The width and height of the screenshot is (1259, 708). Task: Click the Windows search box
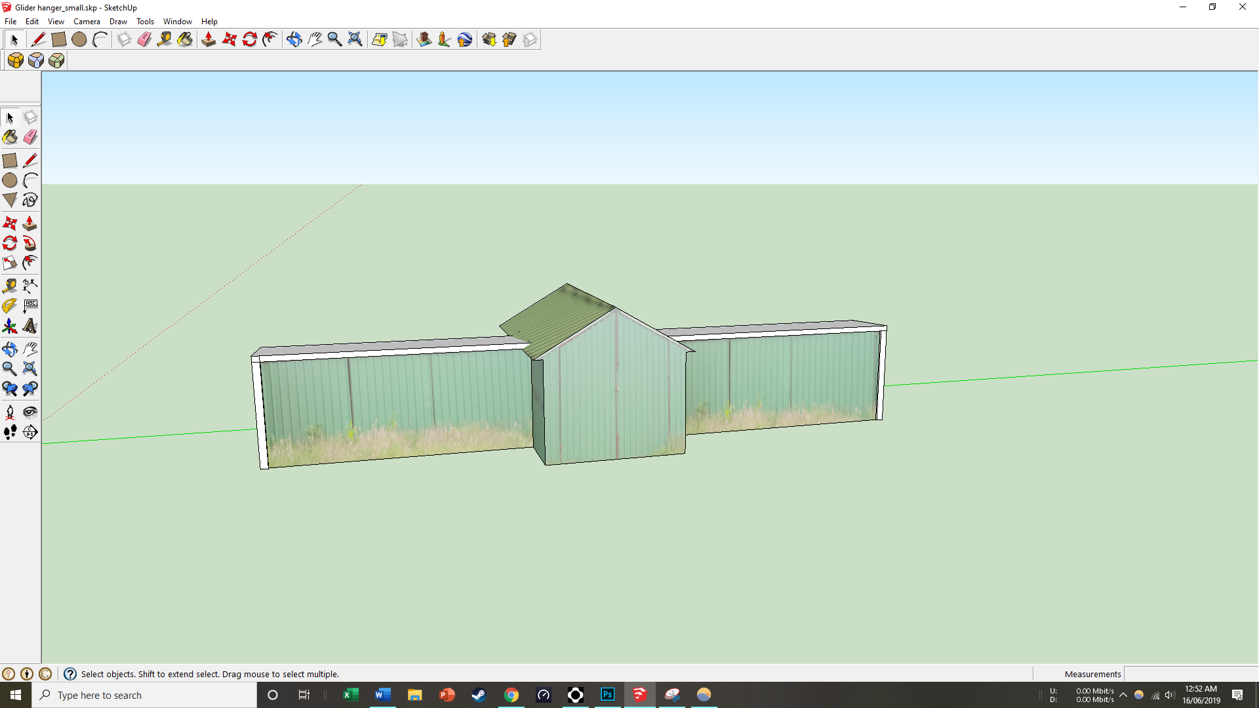point(144,695)
